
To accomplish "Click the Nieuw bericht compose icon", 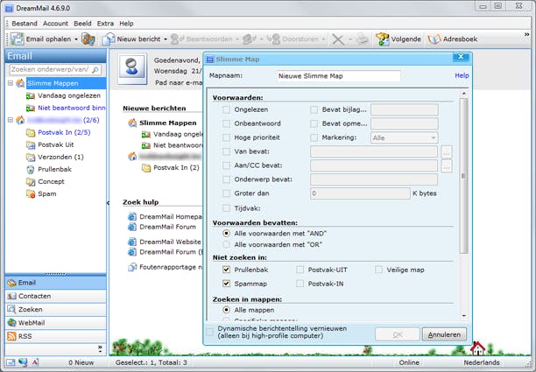I will (x=109, y=39).
